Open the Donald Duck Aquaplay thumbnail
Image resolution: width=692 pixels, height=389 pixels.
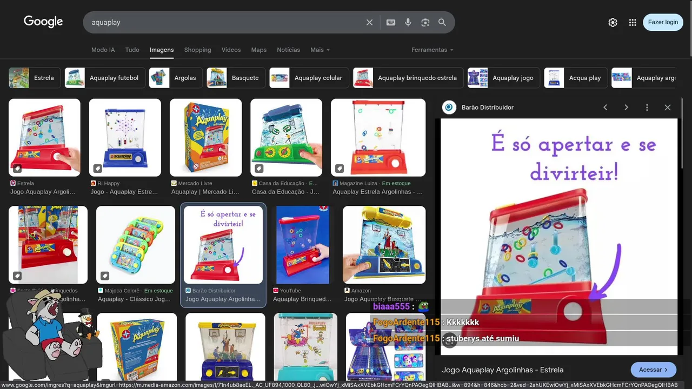pyautogui.click(x=305, y=347)
